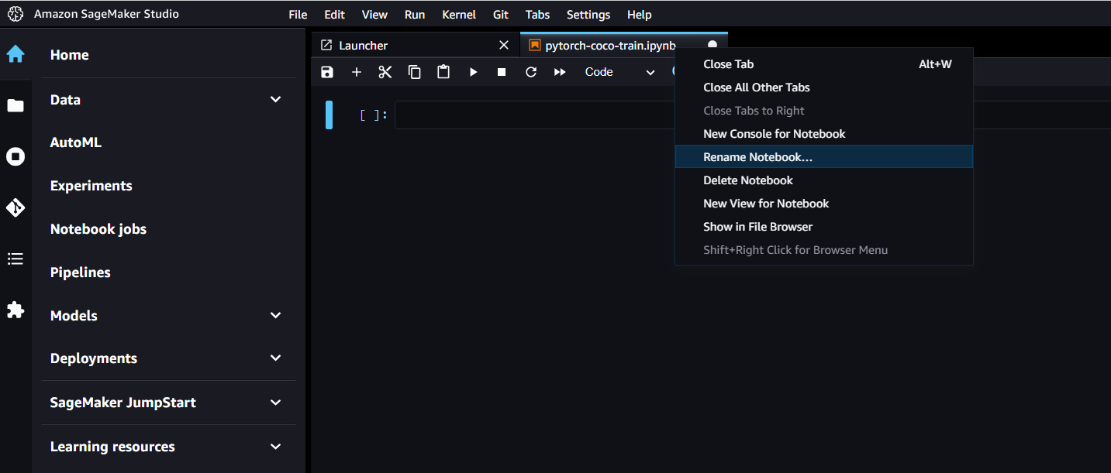1111x473 pixels.
Task: Open the Tabs menu
Action: 537,15
